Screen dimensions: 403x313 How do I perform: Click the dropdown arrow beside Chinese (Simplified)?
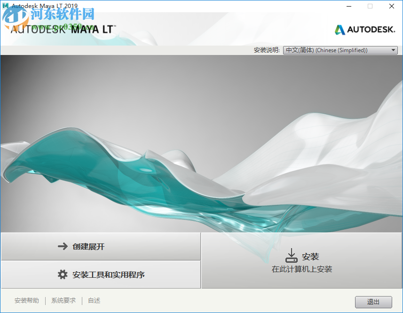click(393, 50)
